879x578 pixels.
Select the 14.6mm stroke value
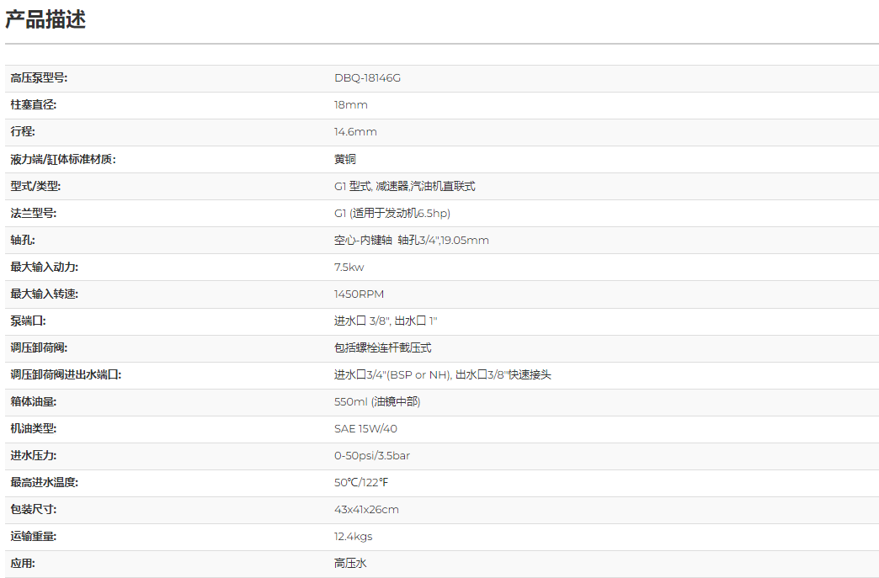[x=355, y=132]
